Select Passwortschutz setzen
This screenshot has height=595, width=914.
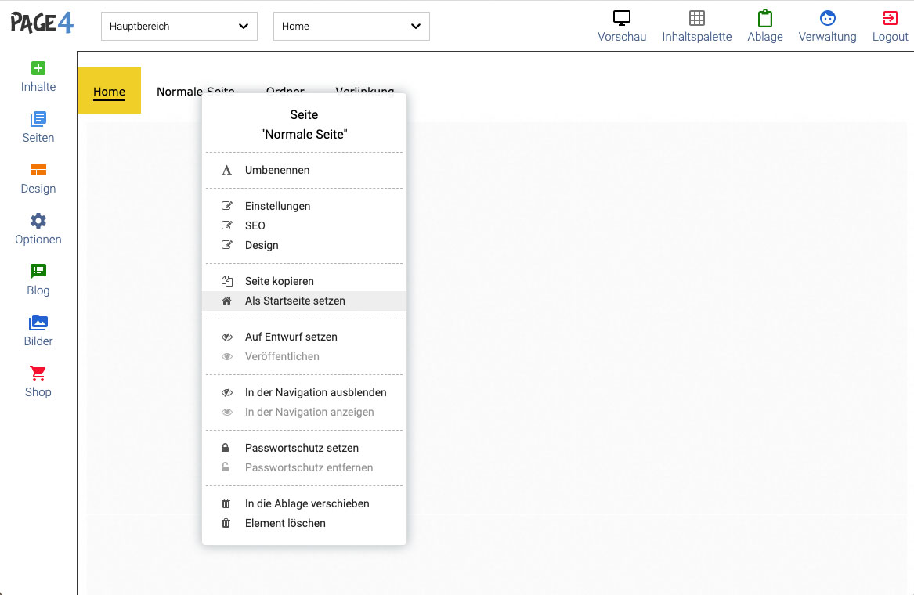point(304,448)
